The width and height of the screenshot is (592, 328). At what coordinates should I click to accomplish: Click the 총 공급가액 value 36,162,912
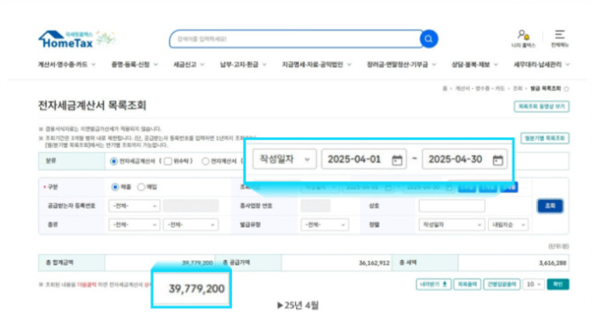click(374, 263)
